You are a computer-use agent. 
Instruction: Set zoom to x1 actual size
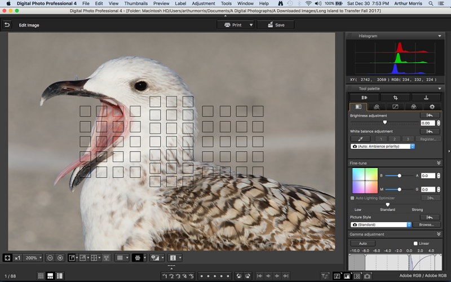pyautogui.click(x=17, y=258)
